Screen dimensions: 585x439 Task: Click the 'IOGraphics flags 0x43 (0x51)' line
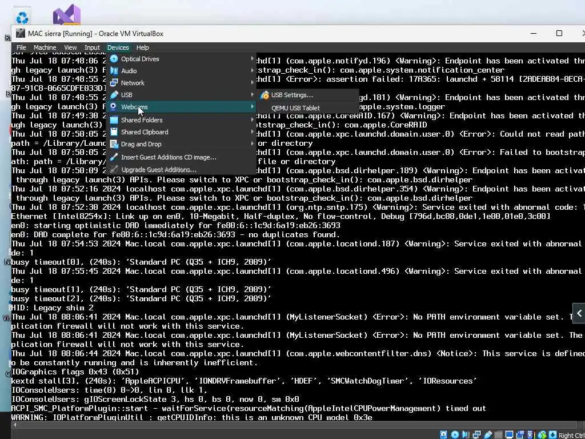(x=75, y=372)
